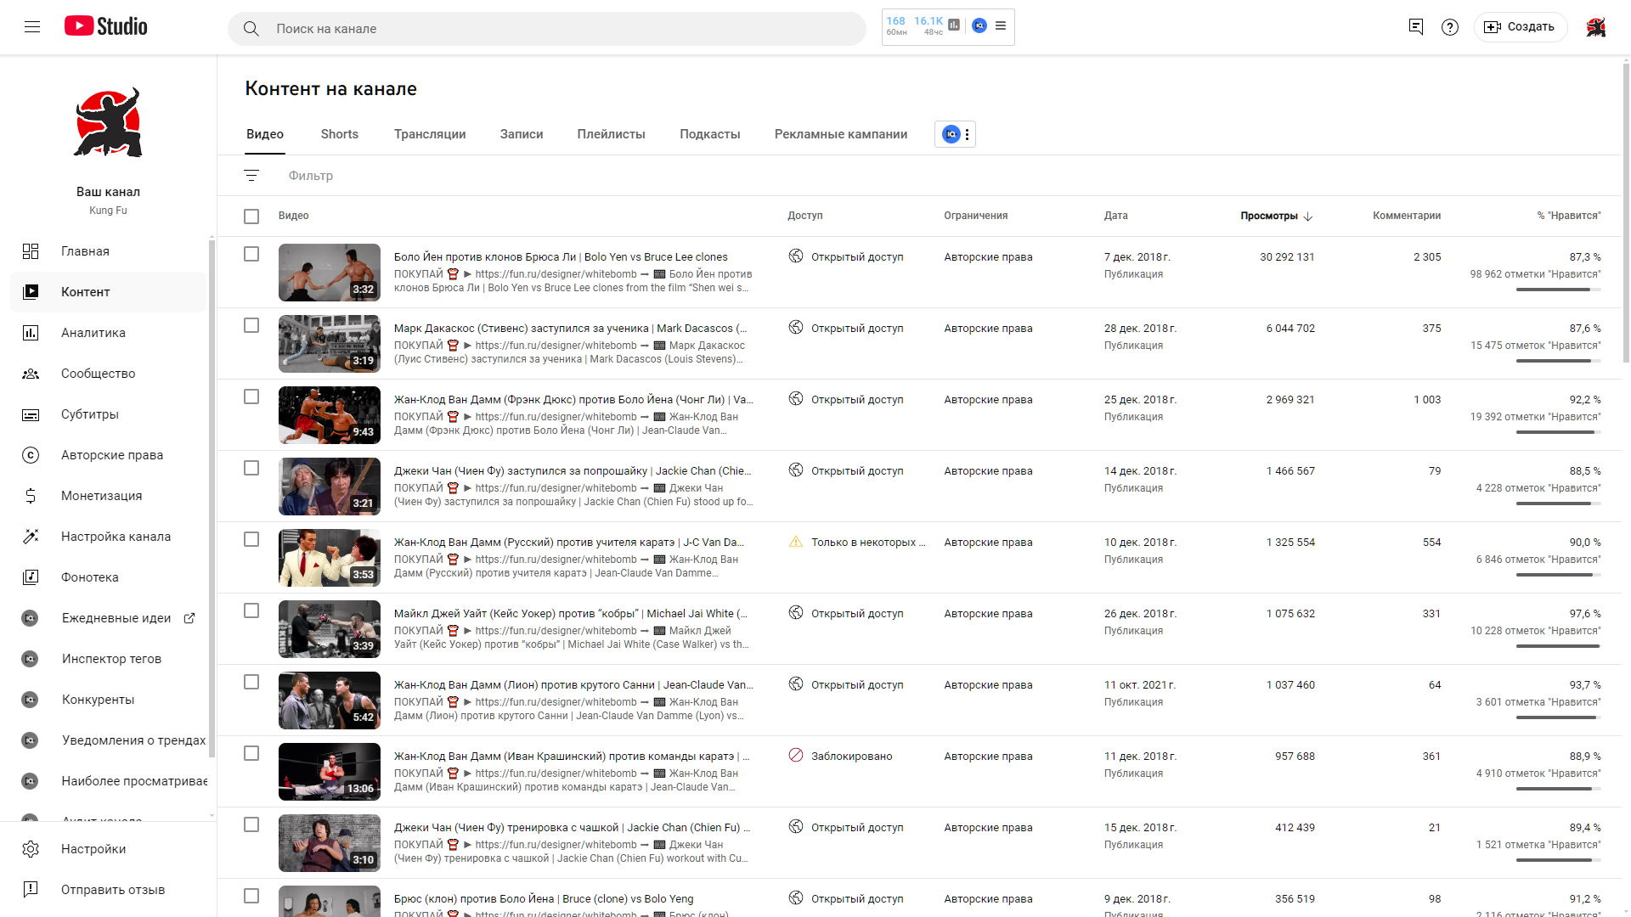The height and width of the screenshot is (917, 1631).
Task: Click the filter lines icon
Action: (x=251, y=176)
